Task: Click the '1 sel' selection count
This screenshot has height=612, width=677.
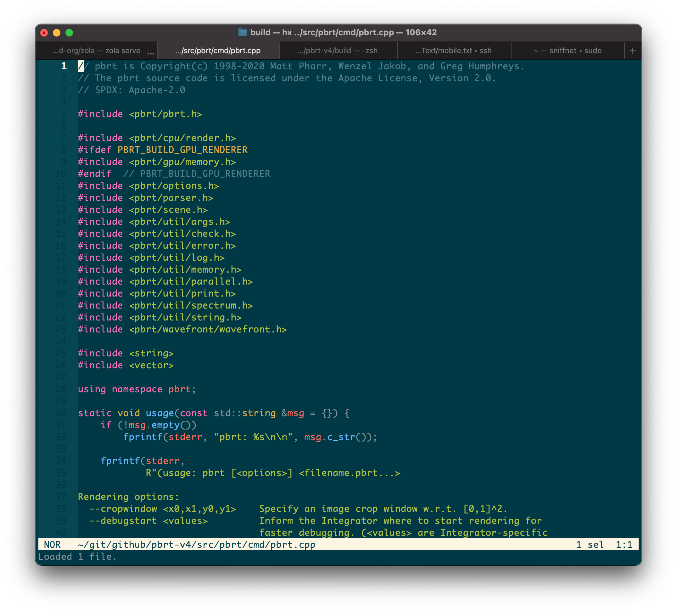Action: coord(590,544)
